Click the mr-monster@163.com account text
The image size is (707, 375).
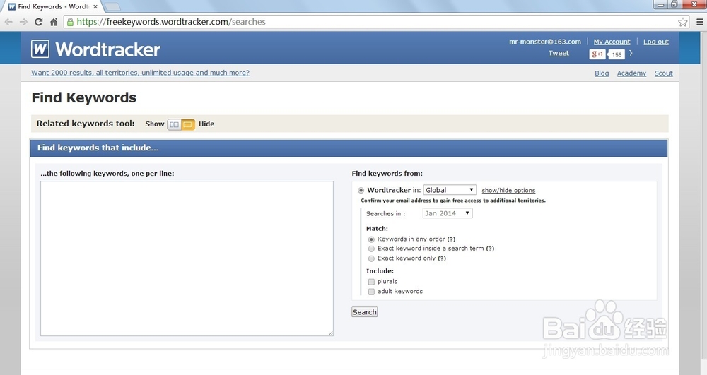[x=544, y=42]
